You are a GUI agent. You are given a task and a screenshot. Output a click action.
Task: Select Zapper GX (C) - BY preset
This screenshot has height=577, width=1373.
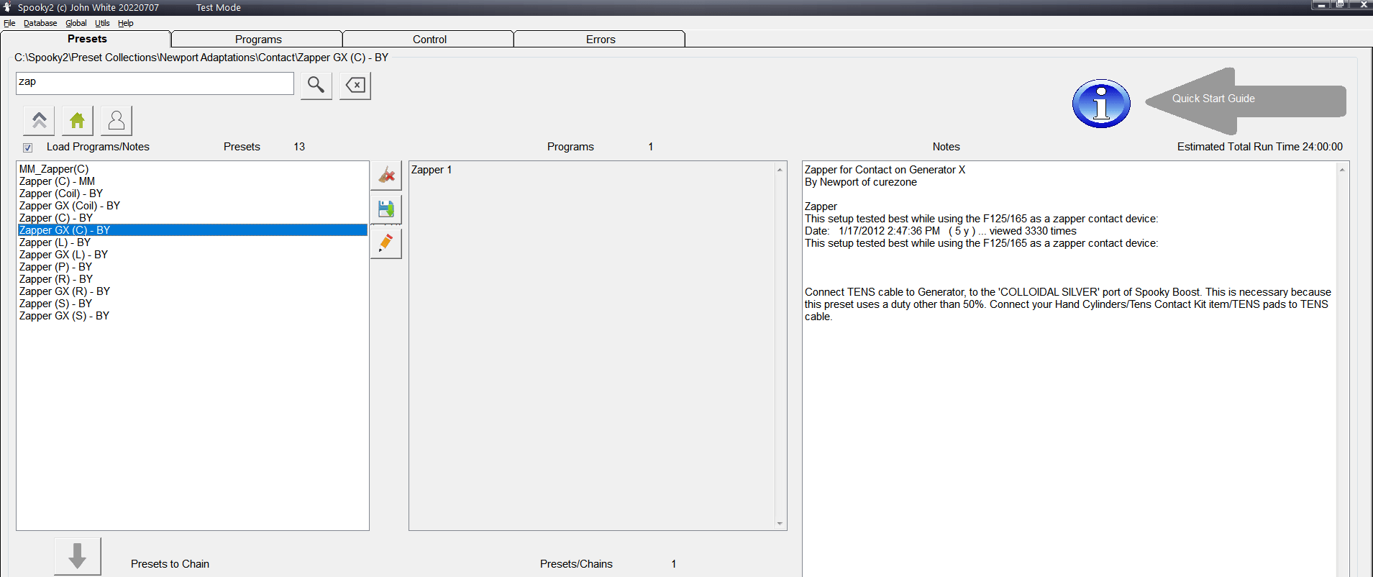(x=193, y=230)
